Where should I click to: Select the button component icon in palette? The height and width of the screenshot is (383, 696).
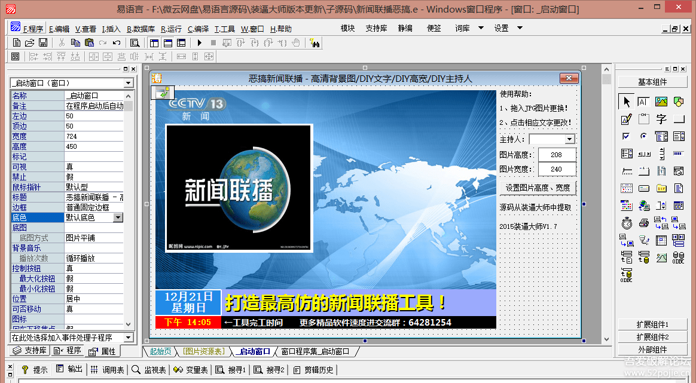click(678, 119)
